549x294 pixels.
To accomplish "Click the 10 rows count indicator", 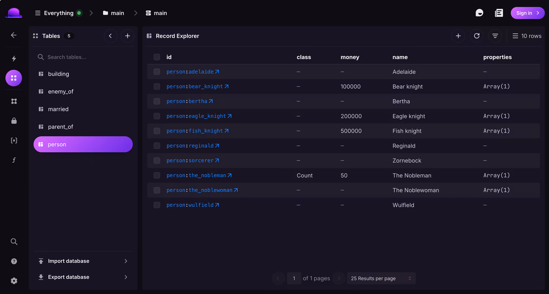I will click(x=527, y=36).
